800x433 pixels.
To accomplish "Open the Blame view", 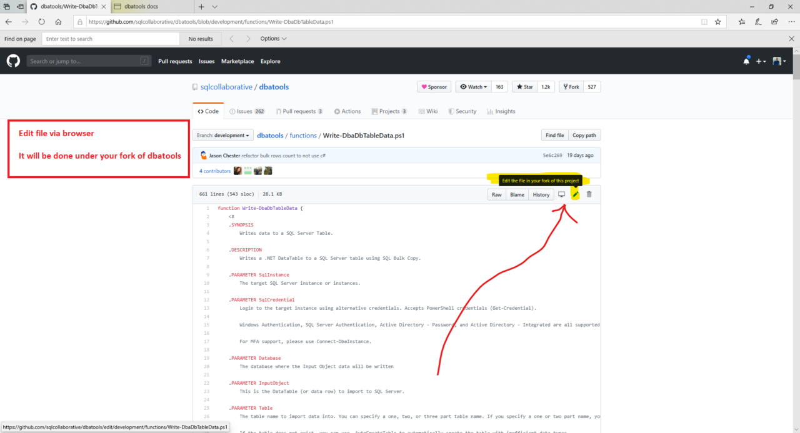I will click(x=517, y=194).
